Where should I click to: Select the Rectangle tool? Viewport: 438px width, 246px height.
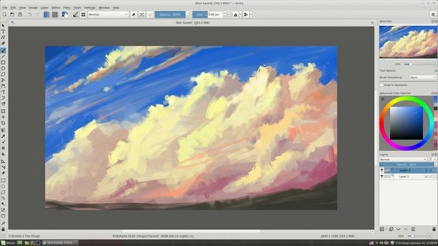[x=3, y=62]
